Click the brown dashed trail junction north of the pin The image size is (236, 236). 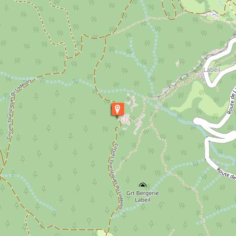pyautogui.click(x=105, y=37)
